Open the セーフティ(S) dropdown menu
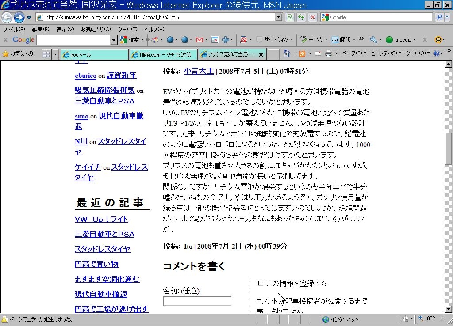The image size is (453, 326). 386,53
